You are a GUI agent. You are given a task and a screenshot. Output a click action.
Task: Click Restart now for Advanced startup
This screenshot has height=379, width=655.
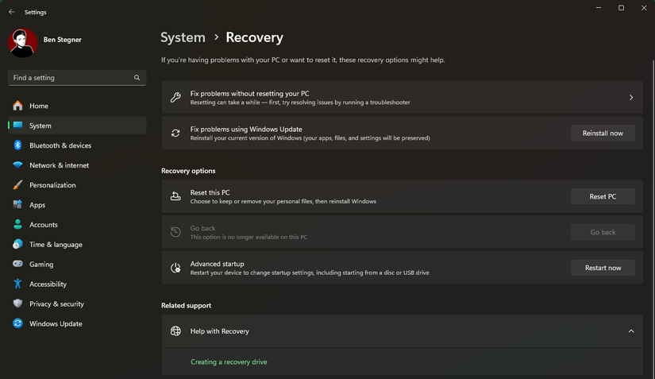click(603, 268)
